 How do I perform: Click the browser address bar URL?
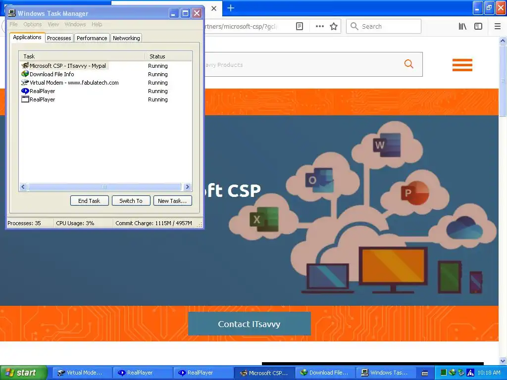point(241,26)
